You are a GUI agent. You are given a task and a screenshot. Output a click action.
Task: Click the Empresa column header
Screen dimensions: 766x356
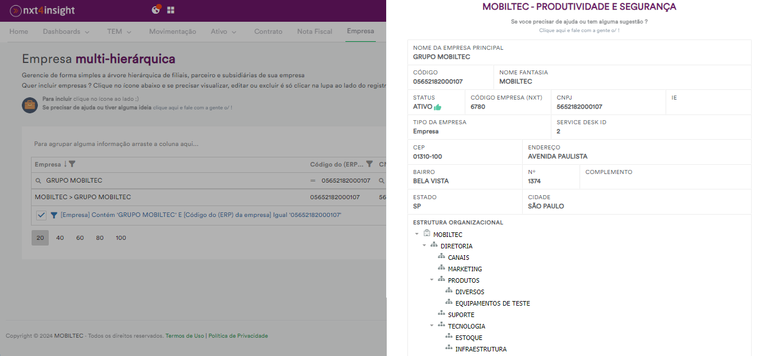[x=170, y=165]
